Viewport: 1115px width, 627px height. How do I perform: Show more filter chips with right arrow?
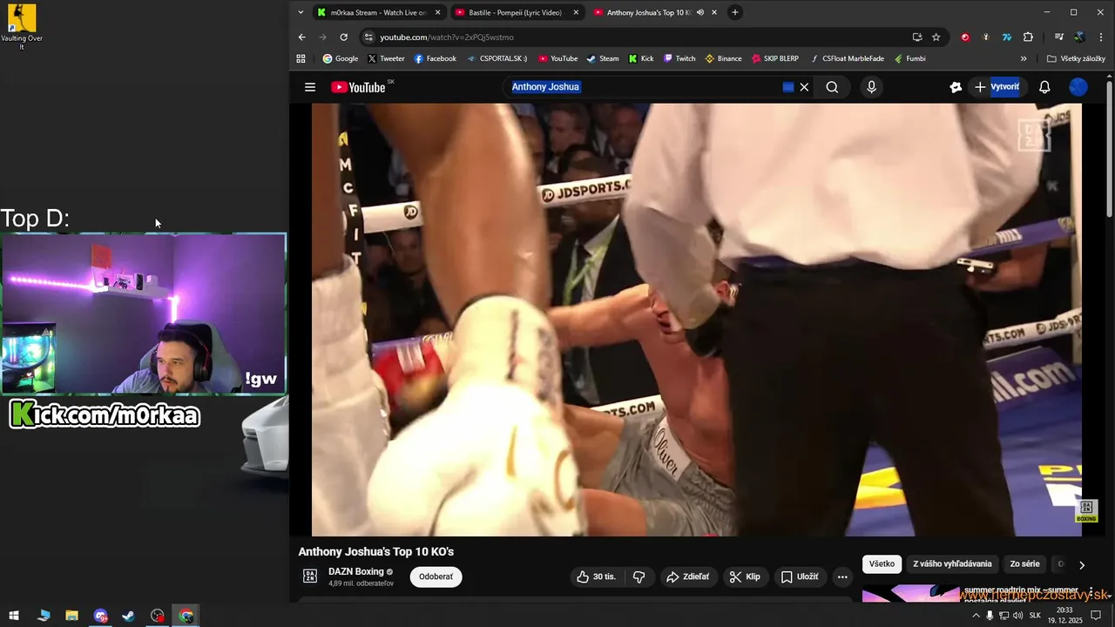click(x=1082, y=564)
